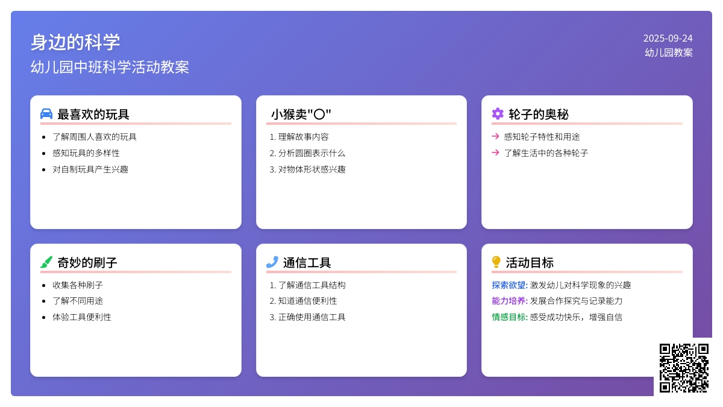The image size is (723, 407).
Task: Select the 小猴卖"○" card heading
Action: point(301,115)
